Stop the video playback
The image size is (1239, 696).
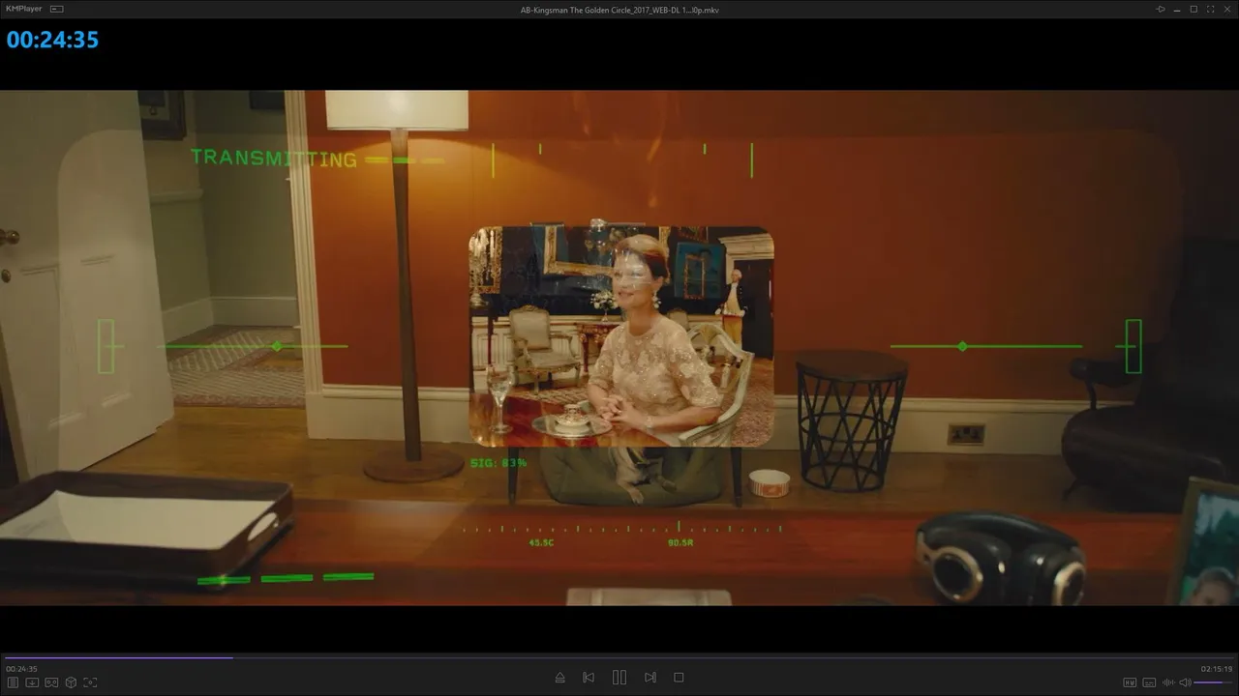[679, 678]
